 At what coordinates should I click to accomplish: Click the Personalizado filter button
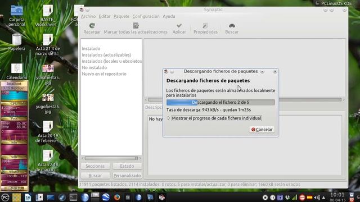127,176
